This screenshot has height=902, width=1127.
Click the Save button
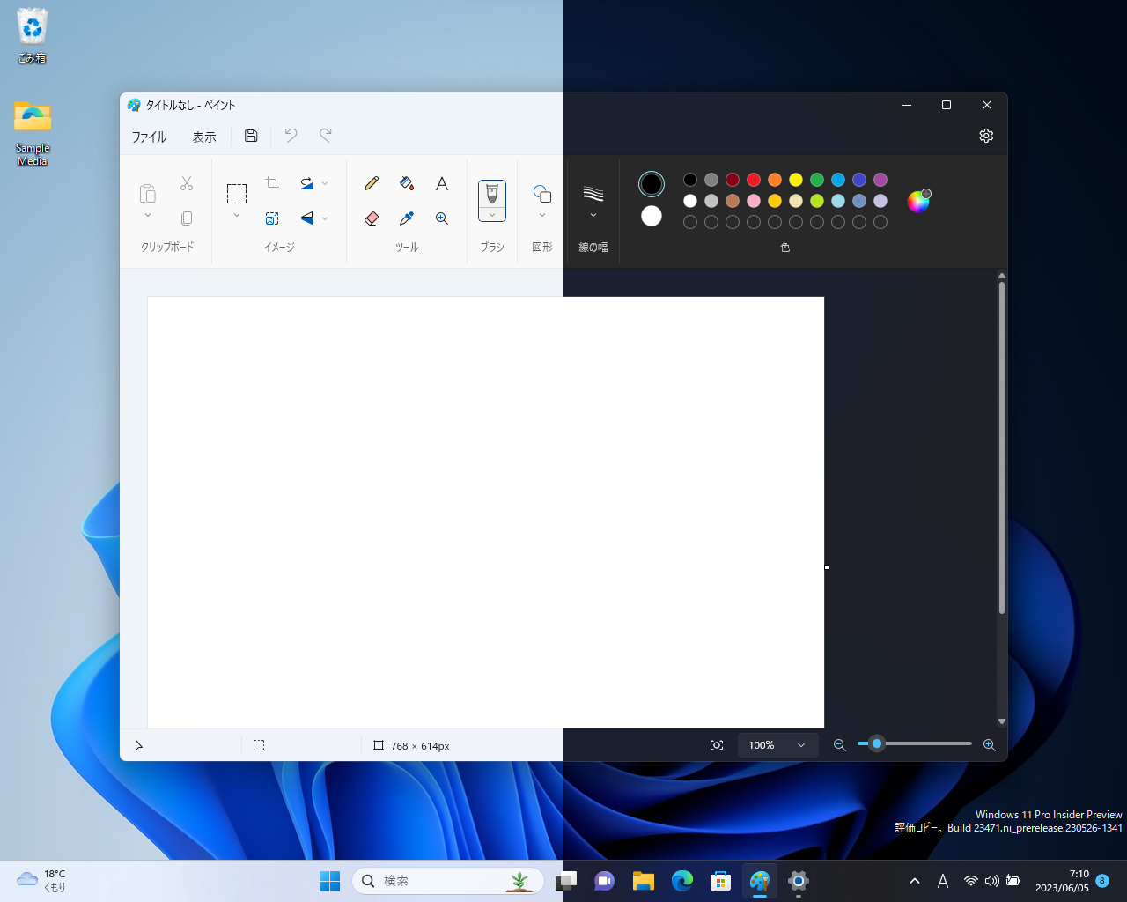click(x=251, y=136)
